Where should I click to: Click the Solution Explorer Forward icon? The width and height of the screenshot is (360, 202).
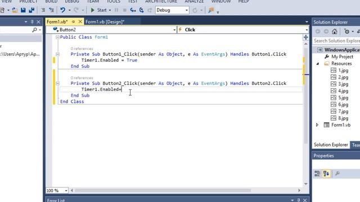[x=326, y=31]
